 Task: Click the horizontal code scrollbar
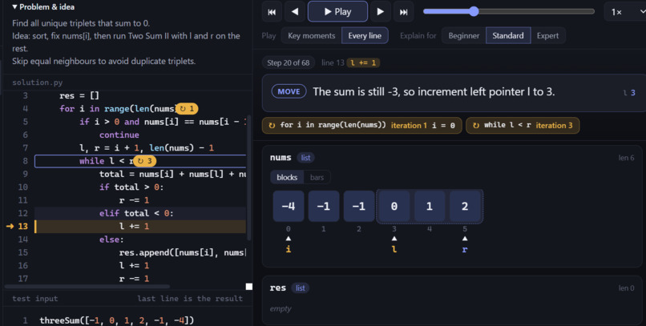(x=87, y=287)
